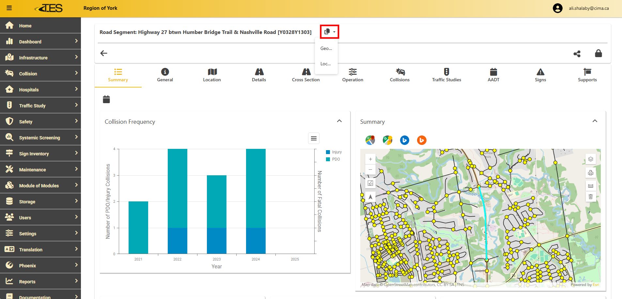This screenshot has height=299, width=622.
Task: Open chart hamburger menu in Collision Frequency
Action: tap(314, 138)
